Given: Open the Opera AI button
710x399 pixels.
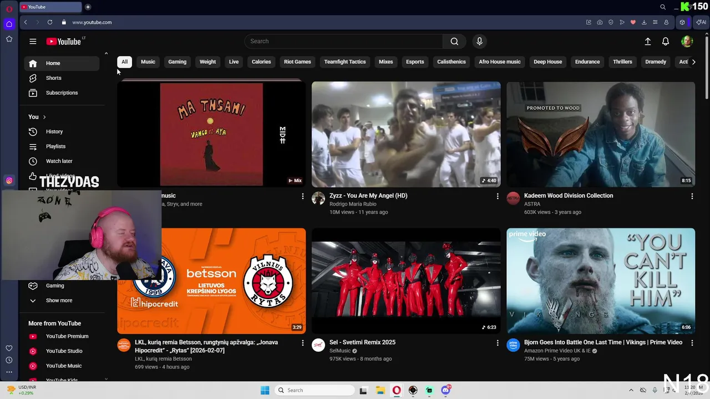Looking at the screenshot, I should point(702,22).
